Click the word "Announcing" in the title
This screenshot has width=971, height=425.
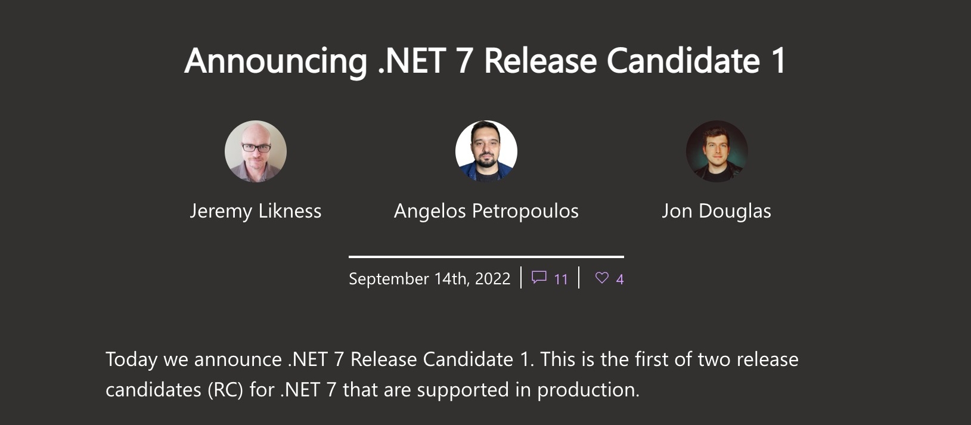coord(276,61)
